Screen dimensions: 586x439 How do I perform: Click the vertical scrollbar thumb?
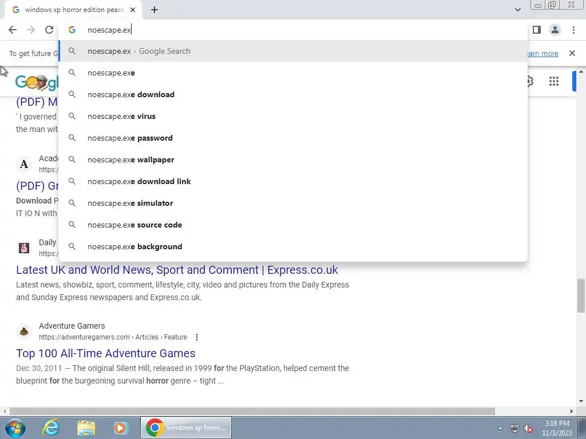581,296
